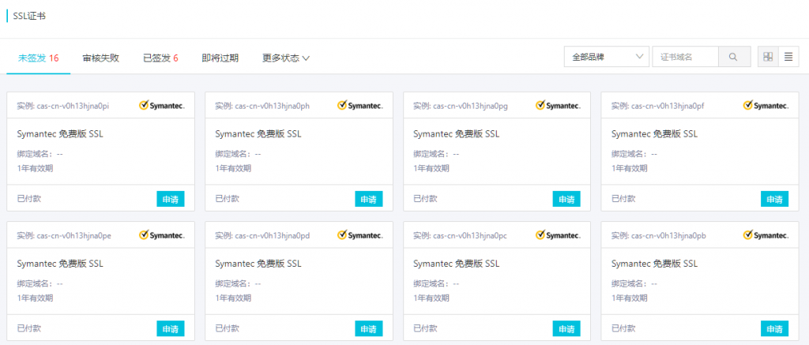Go to the 即将过期 tab
Image resolution: width=809 pixels, height=345 pixels.
click(220, 58)
